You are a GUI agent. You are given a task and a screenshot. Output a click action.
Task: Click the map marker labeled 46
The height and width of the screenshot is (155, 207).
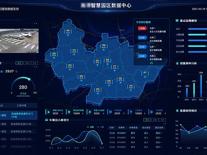coord(107,61)
